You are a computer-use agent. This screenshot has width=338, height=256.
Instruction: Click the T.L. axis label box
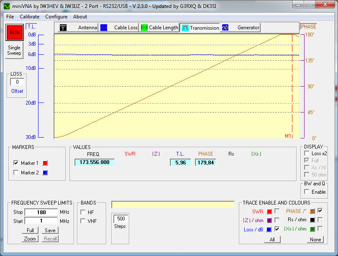pyautogui.click(x=31, y=27)
